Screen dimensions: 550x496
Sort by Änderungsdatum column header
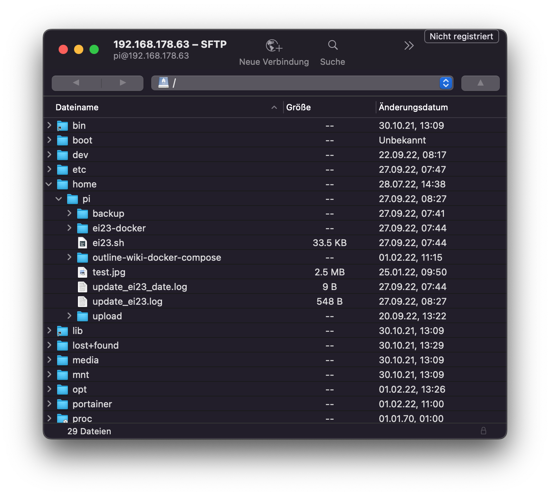(x=413, y=108)
